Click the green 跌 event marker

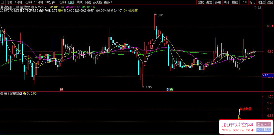(171, 89)
